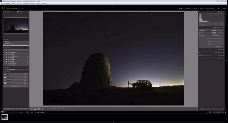Collapse the Catalog panel
This screenshot has height=123, width=228.
[x=4, y=39]
